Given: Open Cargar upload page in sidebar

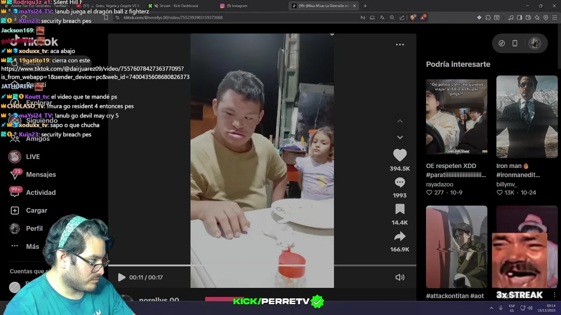Looking at the screenshot, I should (x=28, y=210).
